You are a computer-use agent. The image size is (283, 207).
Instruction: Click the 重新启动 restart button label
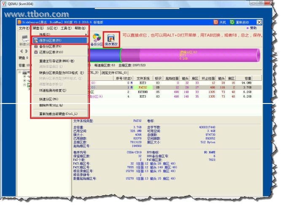pyautogui.click(x=243, y=22)
